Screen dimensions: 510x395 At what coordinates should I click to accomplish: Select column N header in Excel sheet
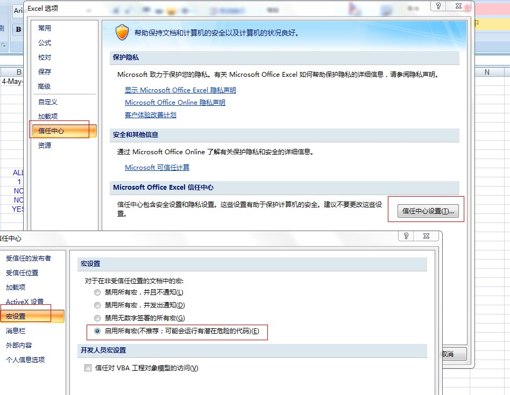[487, 72]
